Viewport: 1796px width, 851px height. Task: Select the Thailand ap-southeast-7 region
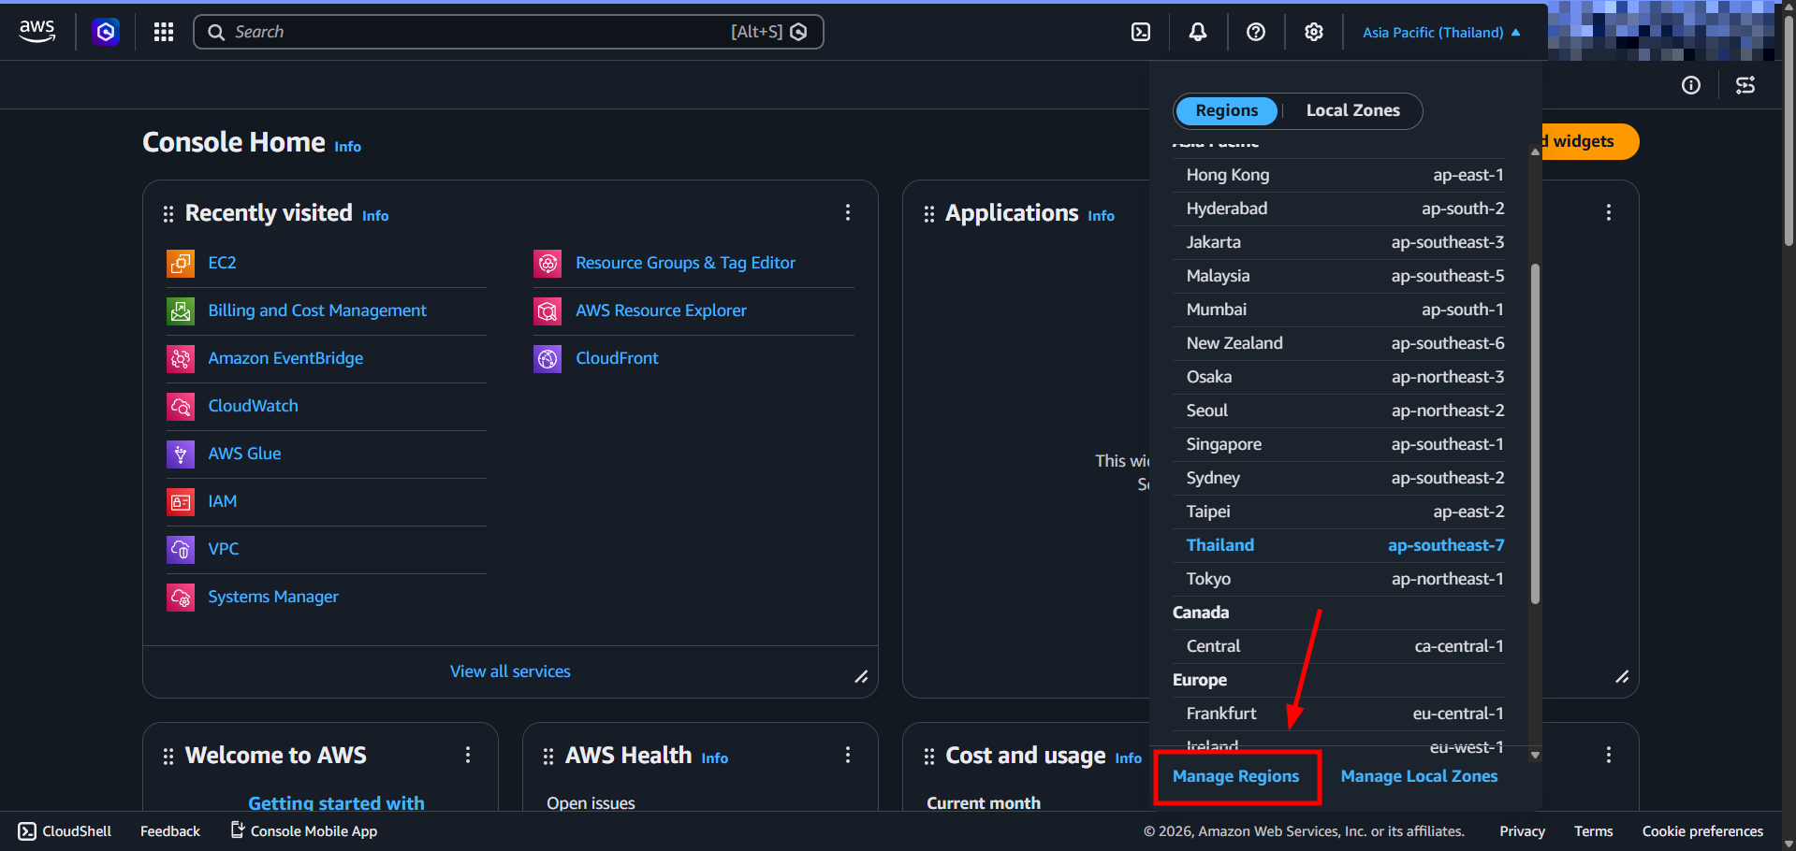pos(1338,545)
